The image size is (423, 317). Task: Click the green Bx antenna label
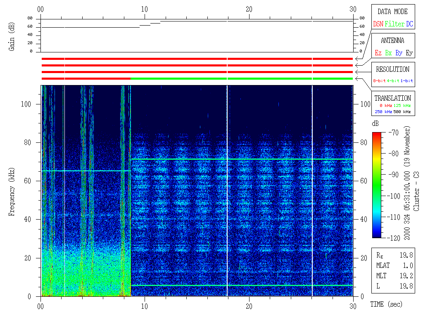[388, 53]
